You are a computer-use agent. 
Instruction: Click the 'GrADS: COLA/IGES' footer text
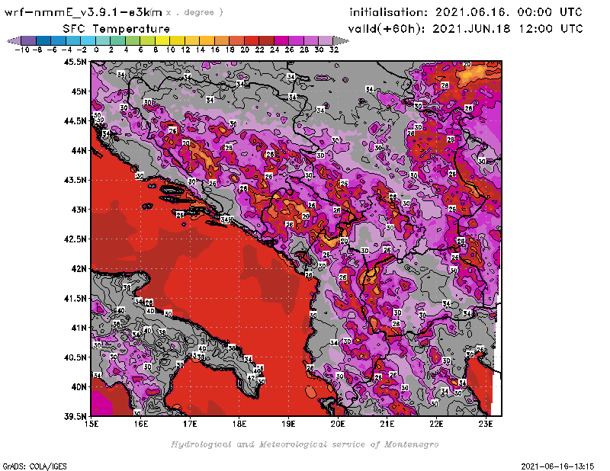[x=34, y=466]
